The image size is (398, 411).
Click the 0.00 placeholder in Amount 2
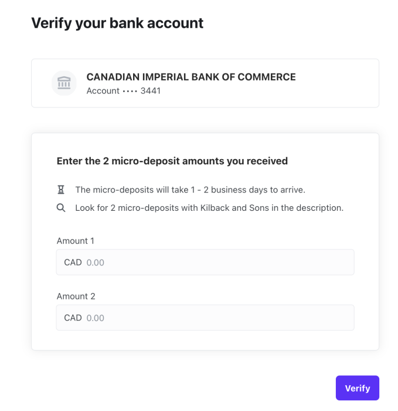click(x=96, y=318)
